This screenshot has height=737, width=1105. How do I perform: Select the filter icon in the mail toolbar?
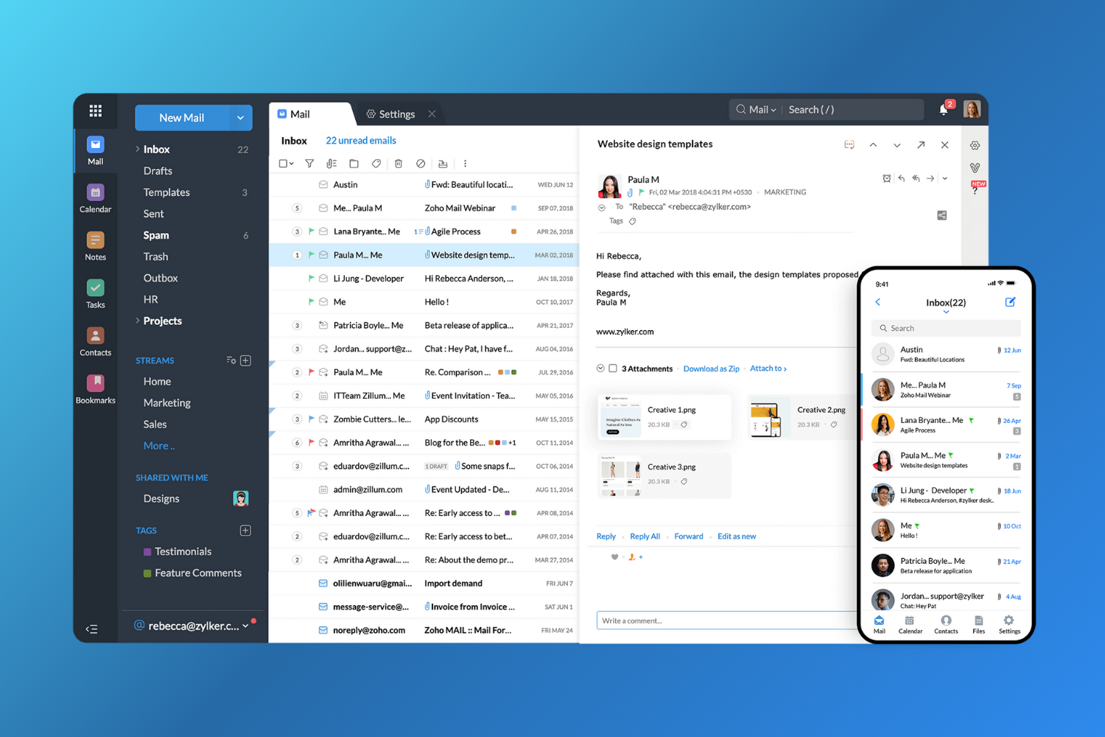309,163
